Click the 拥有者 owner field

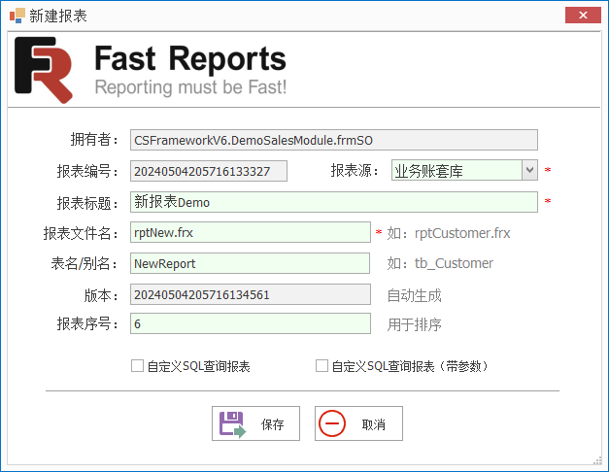tap(333, 140)
